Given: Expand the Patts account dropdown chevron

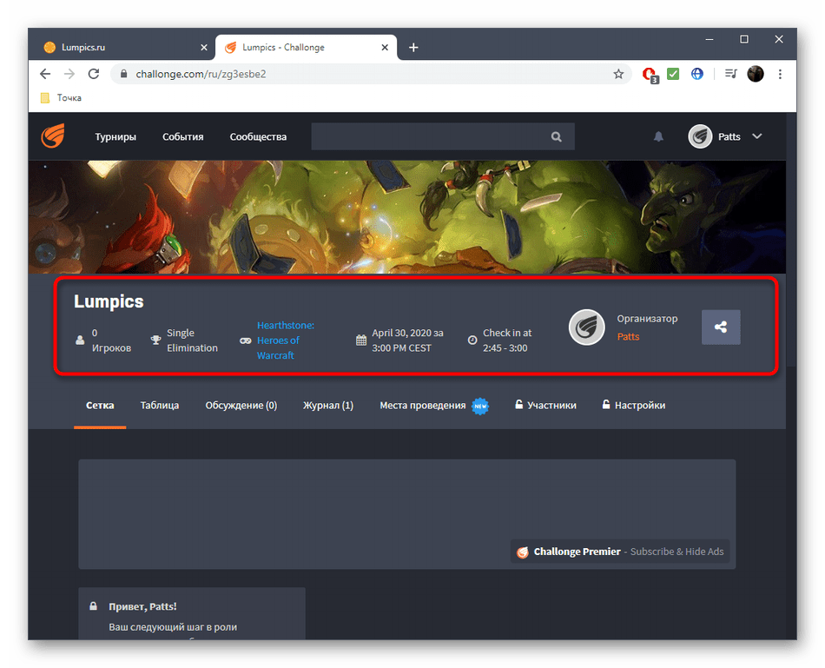Looking at the screenshot, I should click(757, 136).
